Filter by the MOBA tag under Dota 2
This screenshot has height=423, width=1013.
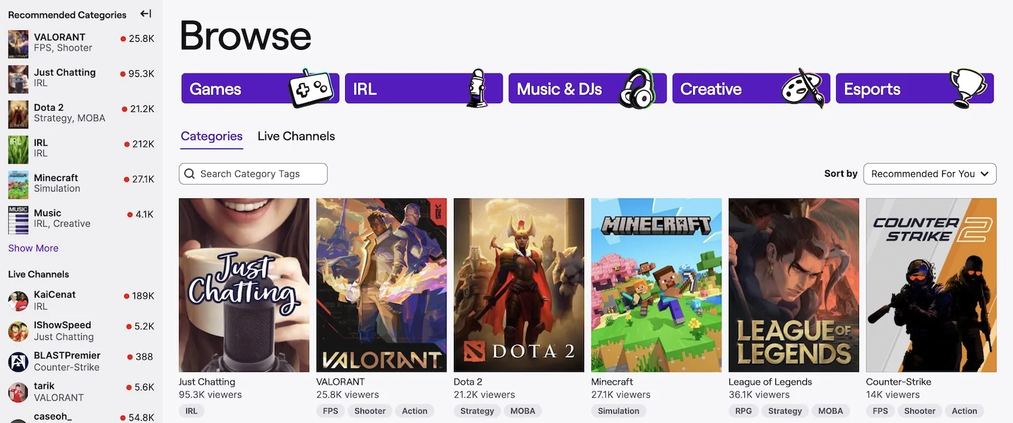point(523,411)
